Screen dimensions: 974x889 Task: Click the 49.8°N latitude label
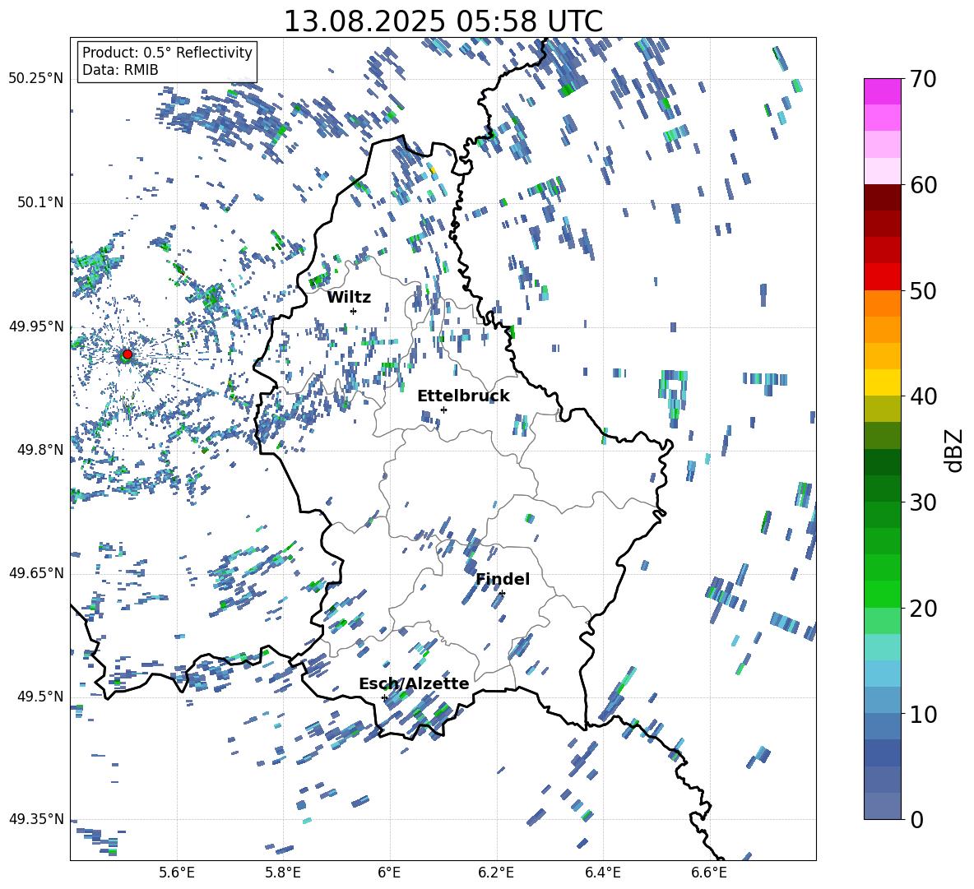click(x=39, y=450)
